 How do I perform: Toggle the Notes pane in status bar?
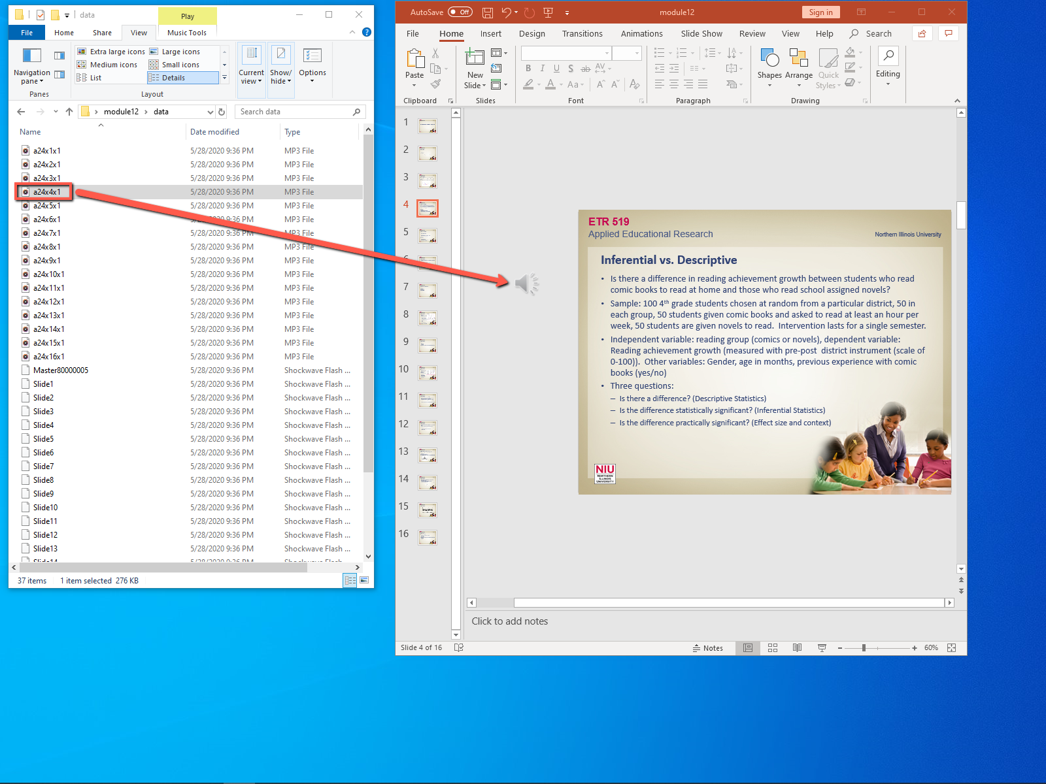point(708,647)
